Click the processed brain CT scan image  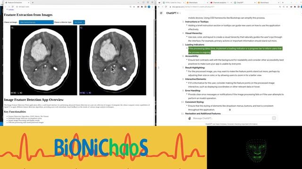click(113, 60)
